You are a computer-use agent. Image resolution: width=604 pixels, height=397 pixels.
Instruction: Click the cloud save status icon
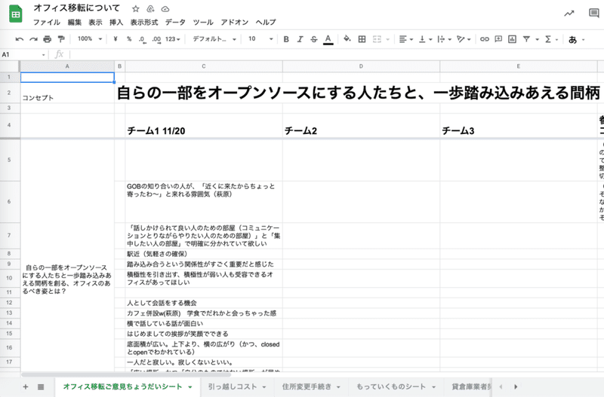coord(165,9)
